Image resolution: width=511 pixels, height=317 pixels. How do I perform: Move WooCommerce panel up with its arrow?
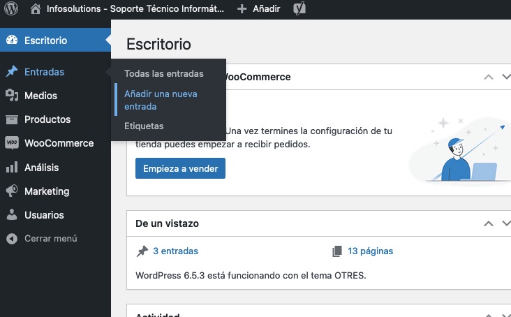(x=488, y=77)
